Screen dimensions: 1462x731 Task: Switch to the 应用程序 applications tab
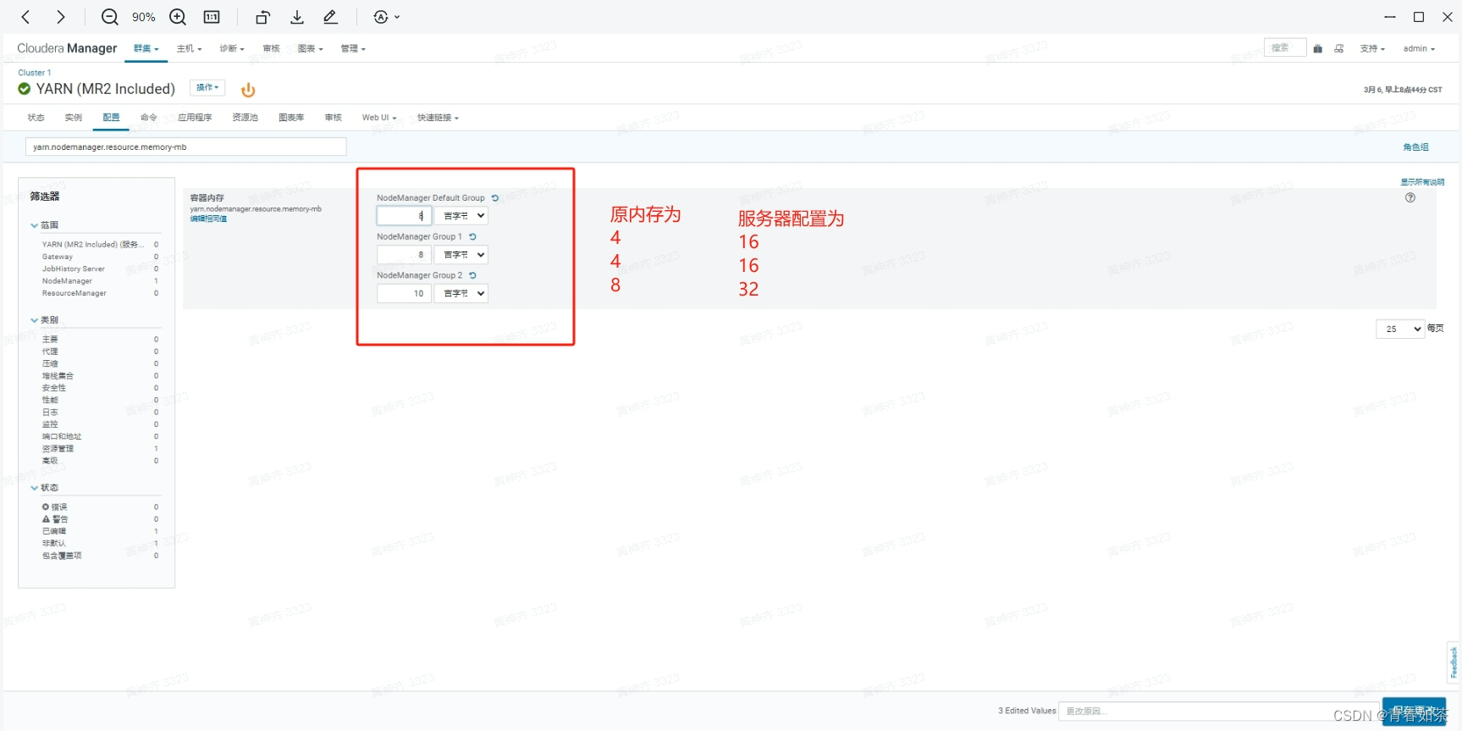pyautogui.click(x=195, y=118)
